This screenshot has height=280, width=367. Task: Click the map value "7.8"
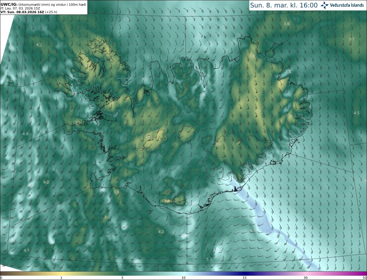pos(145,79)
